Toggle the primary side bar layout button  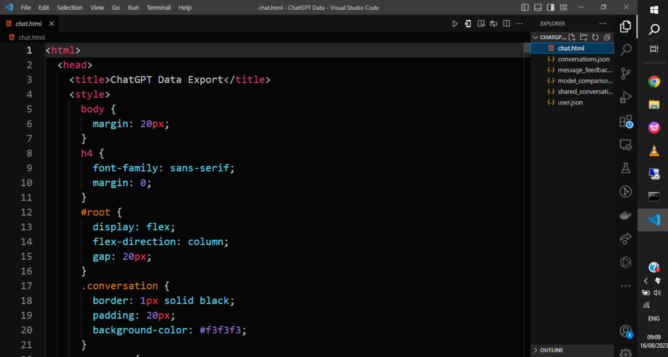click(x=525, y=8)
